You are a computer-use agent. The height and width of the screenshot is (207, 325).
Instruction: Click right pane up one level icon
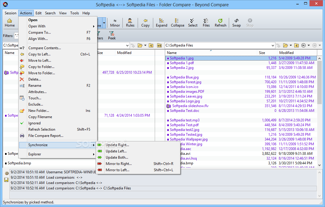[x=296, y=45]
